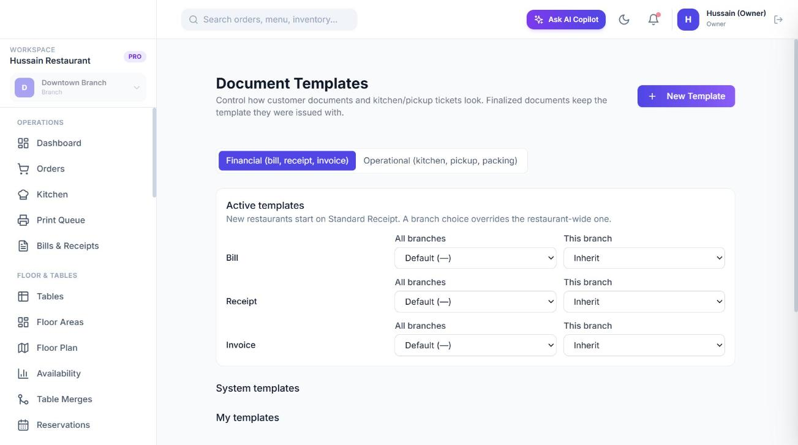The width and height of the screenshot is (798, 445).
Task: Click the Bills & Receipts document icon
Action: (x=23, y=246)
